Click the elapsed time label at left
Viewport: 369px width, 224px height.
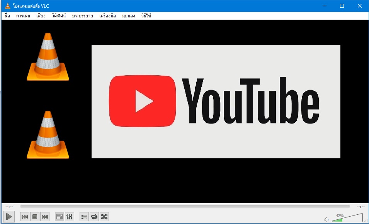click(9, 207)
